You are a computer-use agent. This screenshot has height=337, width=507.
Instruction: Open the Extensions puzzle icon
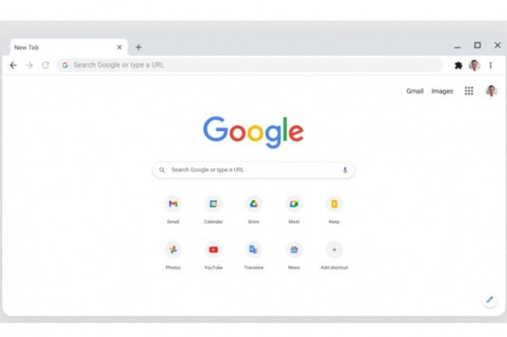(458, 65)
